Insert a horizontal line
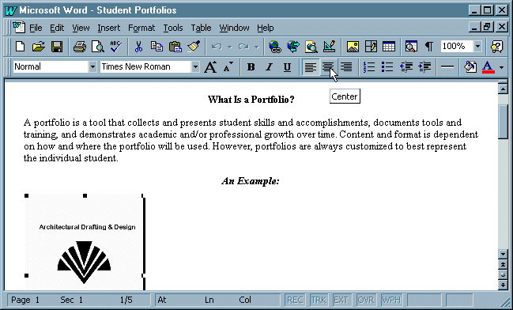 [447, 67]
